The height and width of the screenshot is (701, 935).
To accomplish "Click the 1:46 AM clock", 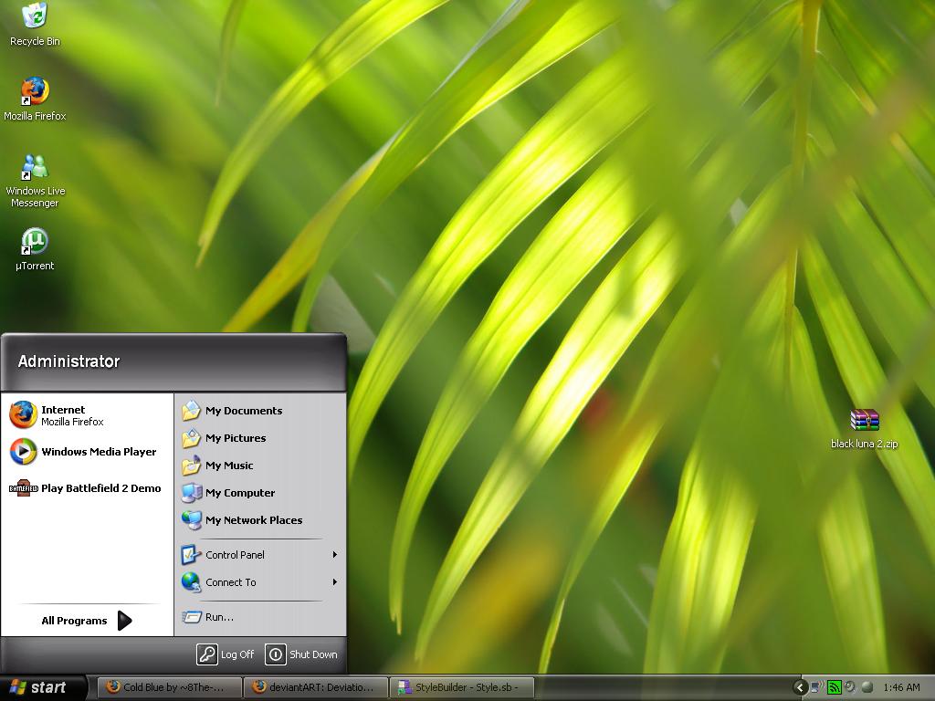I will click(x=901, y=687).
